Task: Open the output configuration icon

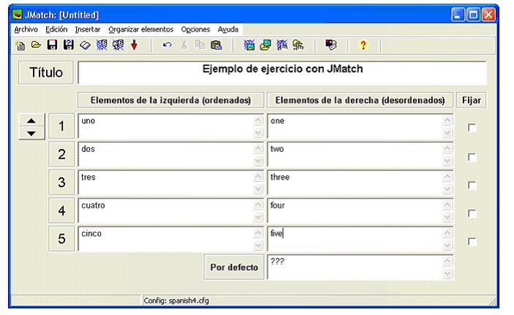Action: pos(331,45)
